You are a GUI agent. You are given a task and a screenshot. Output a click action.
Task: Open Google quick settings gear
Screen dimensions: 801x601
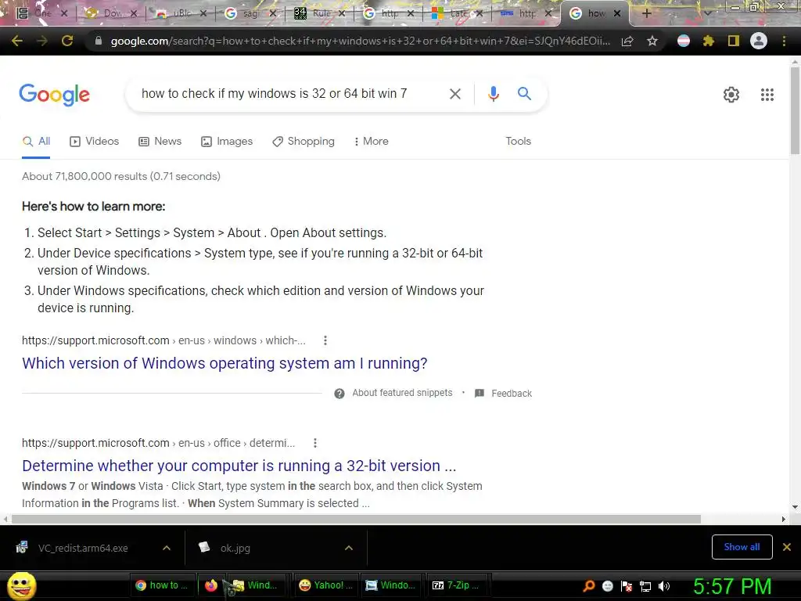click(731, 95)
